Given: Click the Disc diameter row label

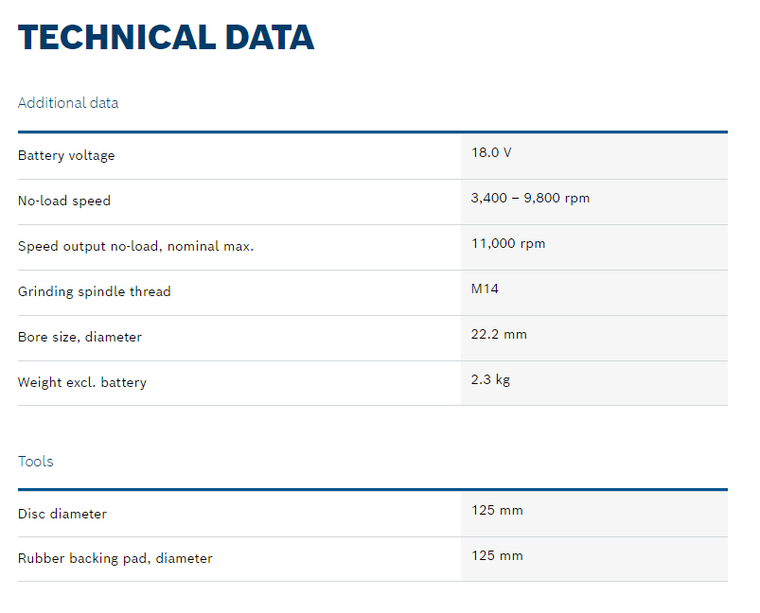Looking at the screenshot, I should point(62,514).
